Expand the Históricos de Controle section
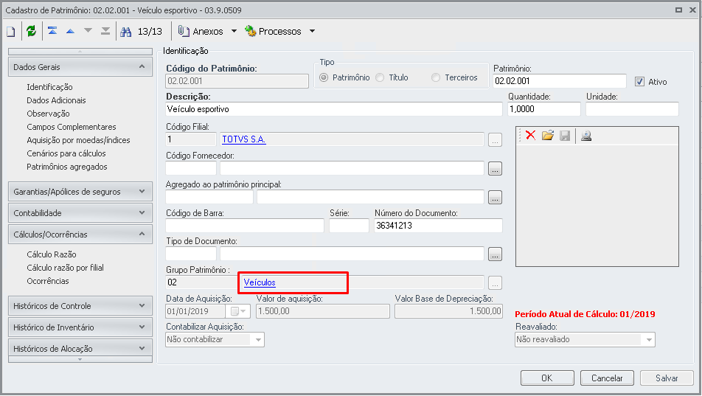Viewport: 702px width, 396px height. [80, 306]
